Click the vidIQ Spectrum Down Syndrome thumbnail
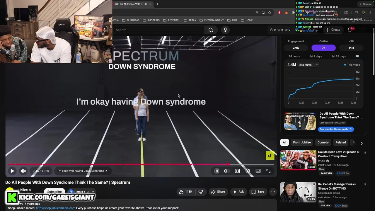Image resolution: width=375 pixels, height=211 pixels. (x=300, y=121)
